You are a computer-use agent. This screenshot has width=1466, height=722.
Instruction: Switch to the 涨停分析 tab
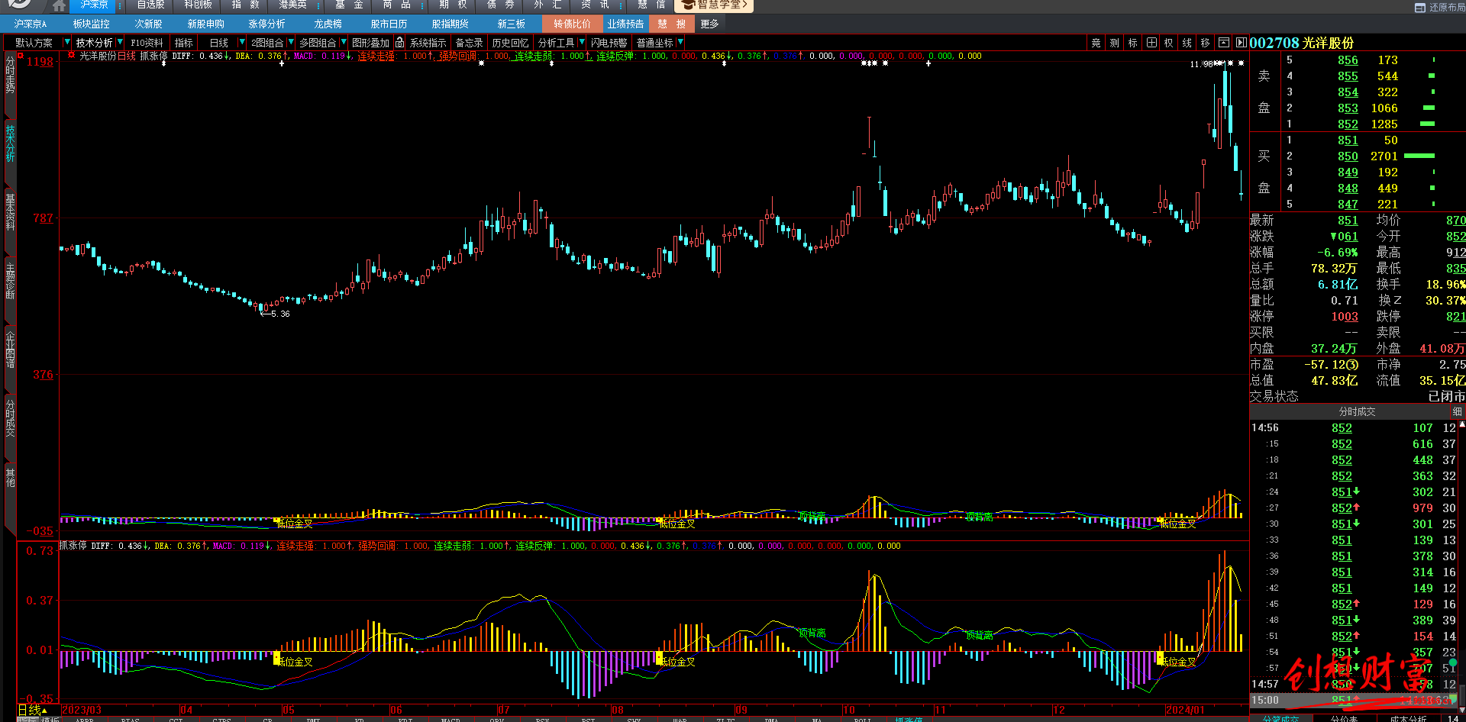click(x=266, y=24)
